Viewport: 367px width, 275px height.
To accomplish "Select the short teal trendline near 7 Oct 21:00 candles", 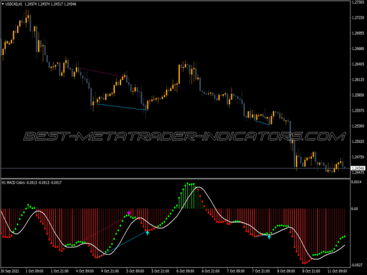I will pyautogui.click(x=262, y=123).
